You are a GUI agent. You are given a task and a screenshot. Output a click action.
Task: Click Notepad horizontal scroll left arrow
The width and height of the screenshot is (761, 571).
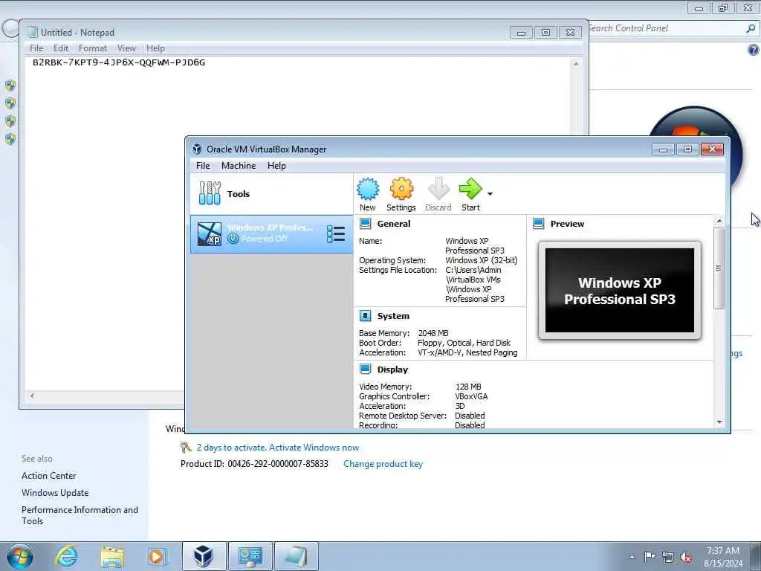pyautogui.click(x=32, y=396)
